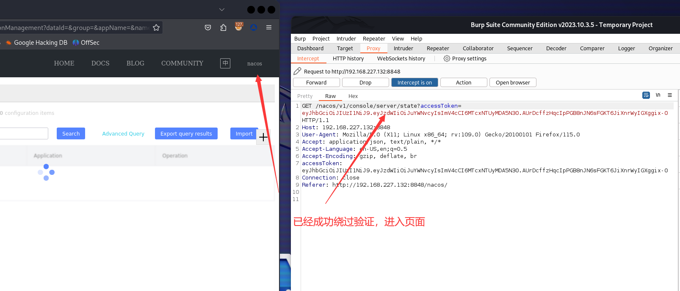Open the Action dropdown button
This screenshot has height=291, width=680.
coord(464,82)
